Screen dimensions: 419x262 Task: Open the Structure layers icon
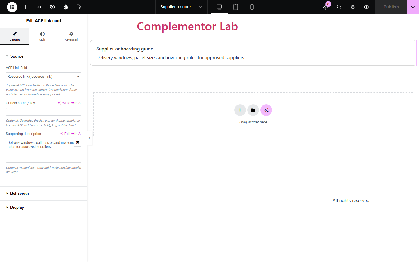(x=353, y=7)
